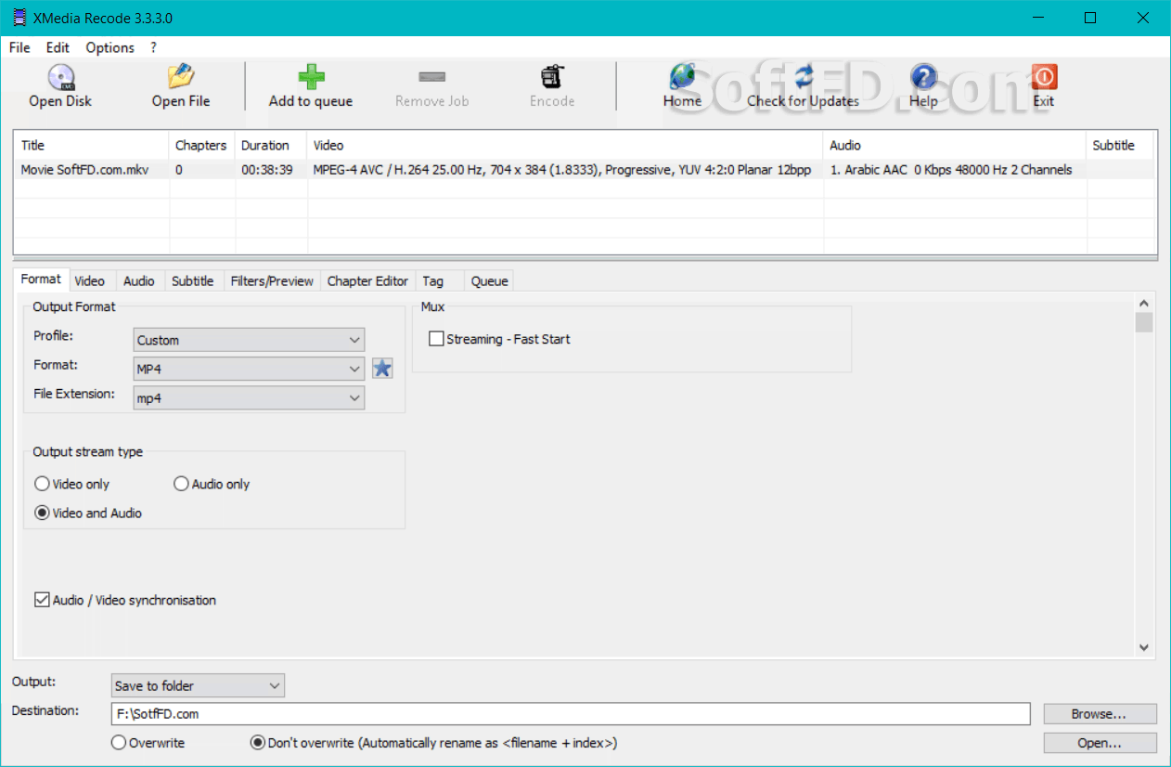
Task: Expand the Profile dropdown
Action: click(x=249, y=340)
